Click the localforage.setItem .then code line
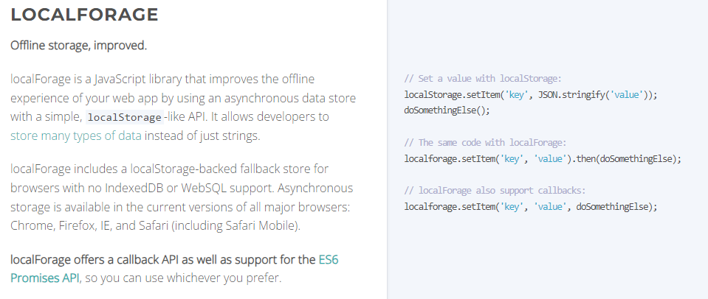708x299 pixels. pyautogui.click(x=543, y=159)
